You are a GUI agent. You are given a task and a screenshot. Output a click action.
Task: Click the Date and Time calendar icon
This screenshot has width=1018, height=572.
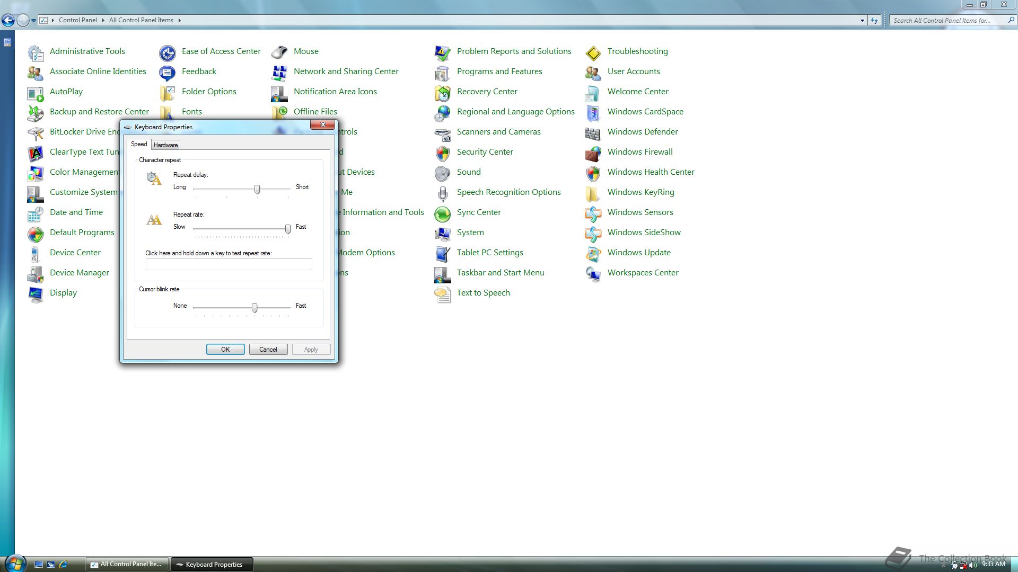coord(36,213)
